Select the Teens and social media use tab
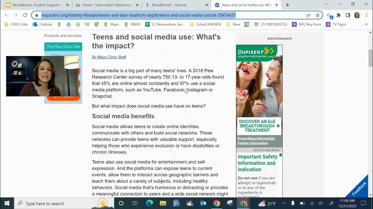The height and width of the screenshot is (209, 373). tap(246, 5)
